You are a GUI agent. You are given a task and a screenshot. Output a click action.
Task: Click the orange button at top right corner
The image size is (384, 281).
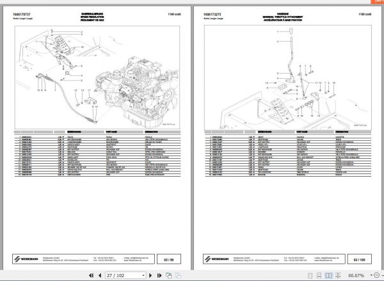(x=378, y=2)
